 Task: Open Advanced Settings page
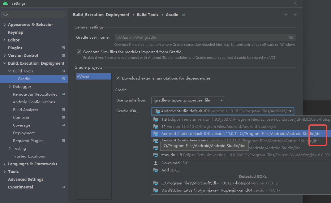pos(26,179)
